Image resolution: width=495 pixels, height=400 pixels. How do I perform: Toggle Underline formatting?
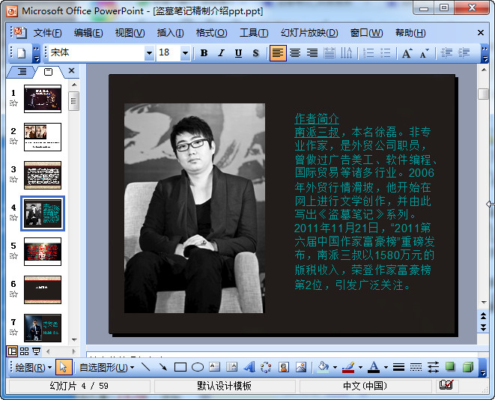[238, 53]
